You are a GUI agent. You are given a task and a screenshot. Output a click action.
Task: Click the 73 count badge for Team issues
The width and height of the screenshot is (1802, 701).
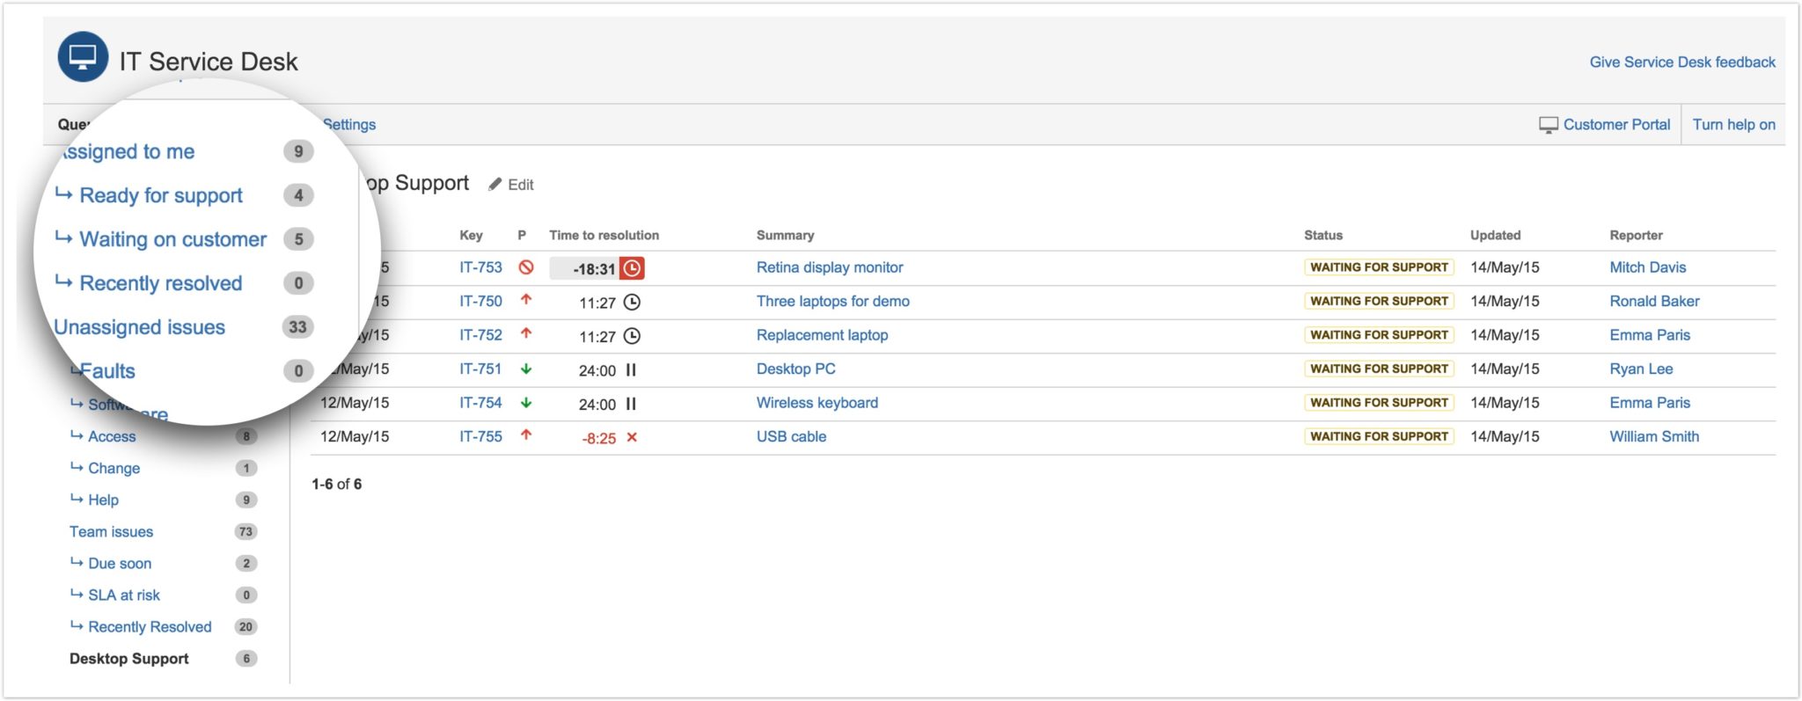245,531
